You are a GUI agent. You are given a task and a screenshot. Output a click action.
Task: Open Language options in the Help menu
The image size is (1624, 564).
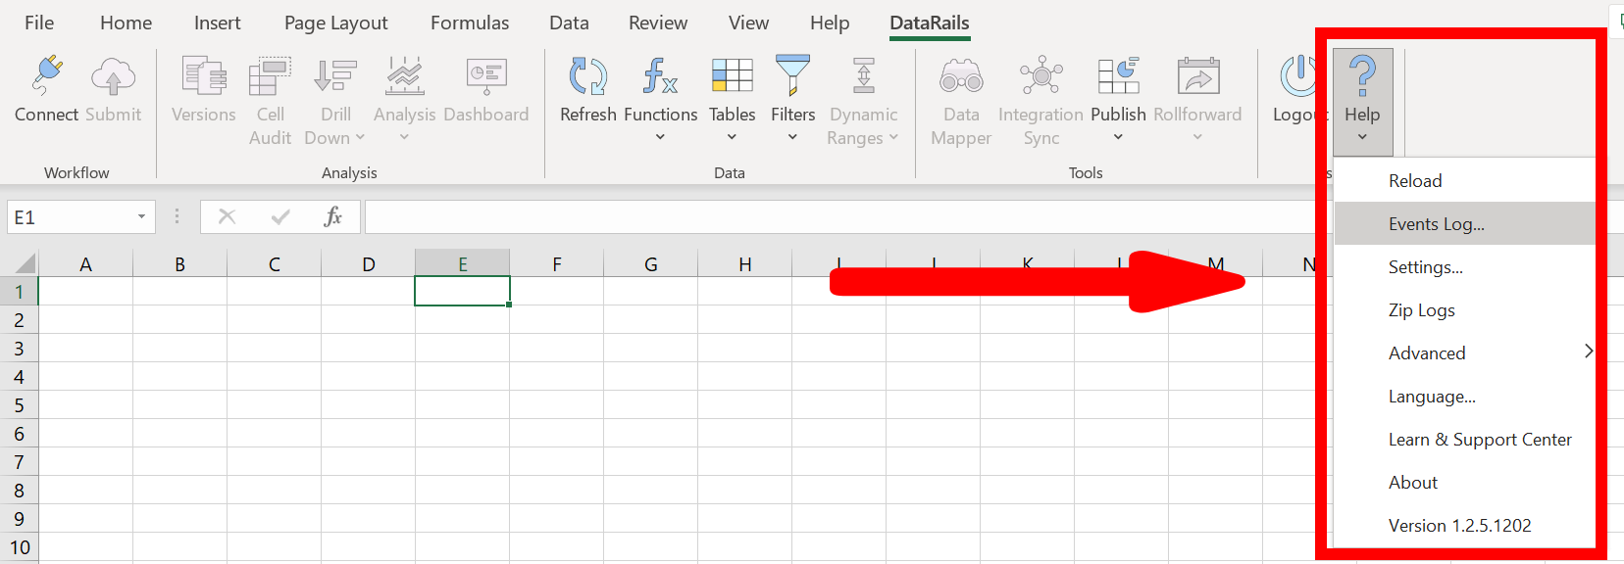(1465, 397)
